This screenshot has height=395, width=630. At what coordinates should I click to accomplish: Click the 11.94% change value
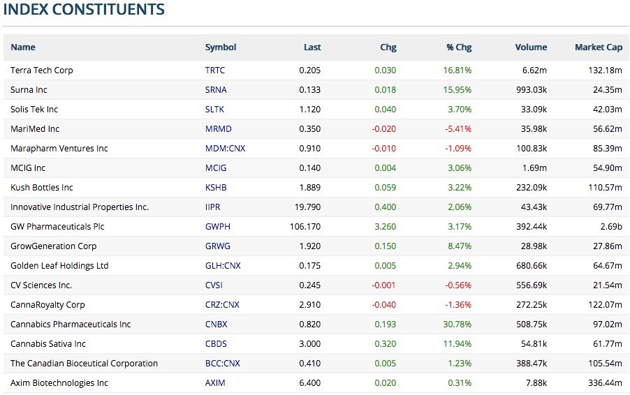click(x=457, y=343)
